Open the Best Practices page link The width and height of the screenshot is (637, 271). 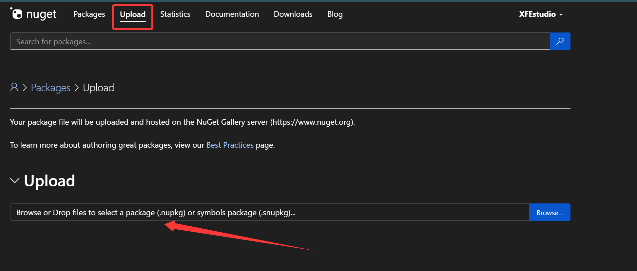click(230, 145)
